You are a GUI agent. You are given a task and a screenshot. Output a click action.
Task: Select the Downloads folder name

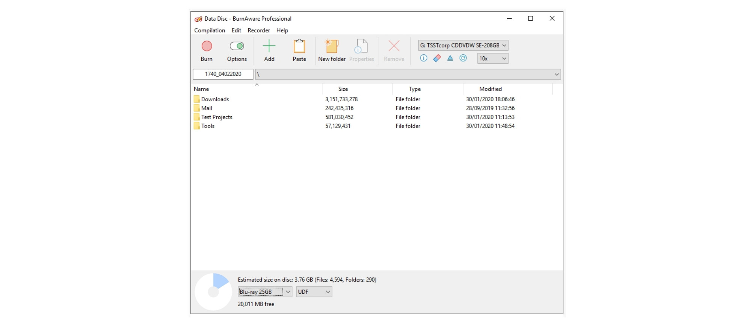pos(215,99)
